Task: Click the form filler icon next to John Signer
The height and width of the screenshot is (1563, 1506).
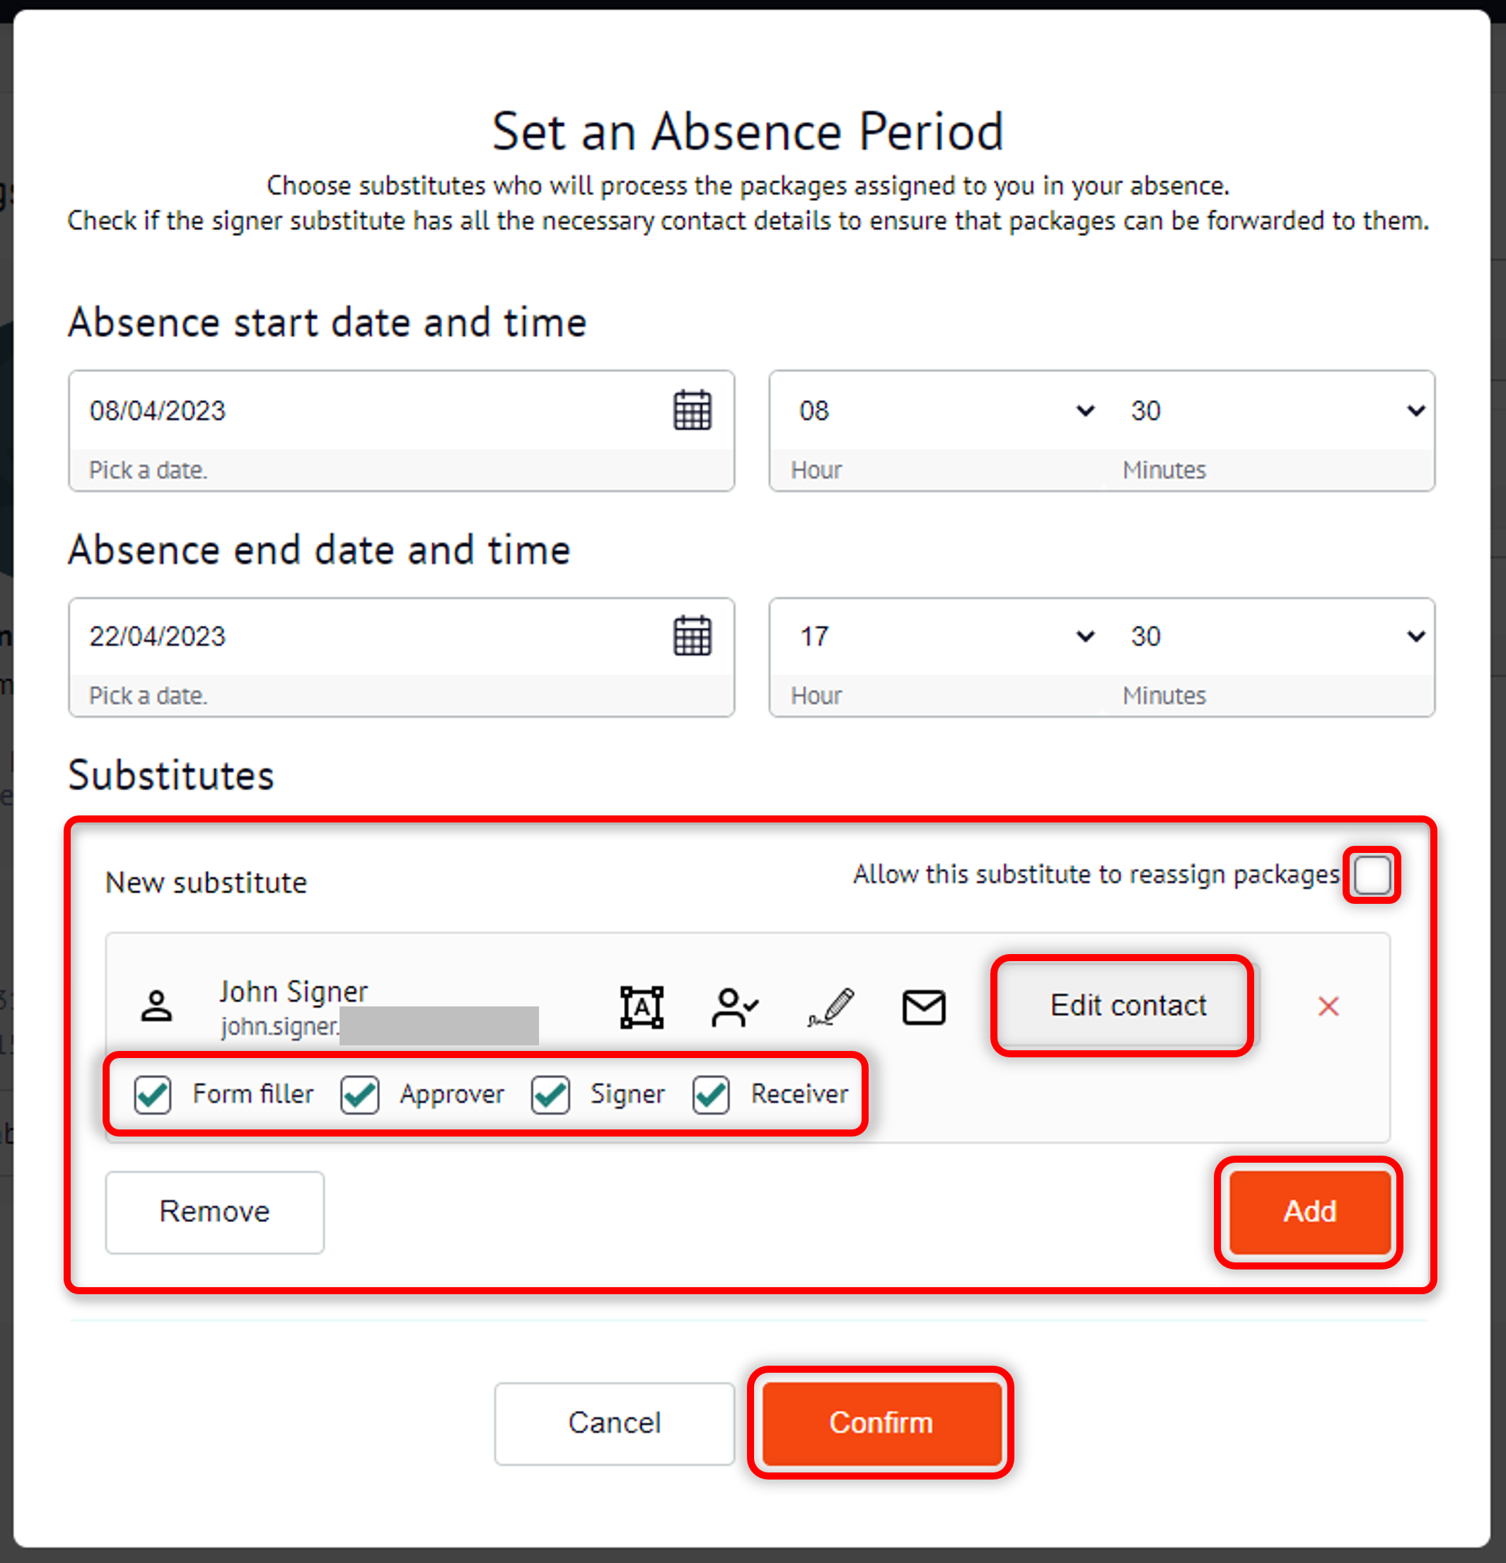Action: (641, 1006)
